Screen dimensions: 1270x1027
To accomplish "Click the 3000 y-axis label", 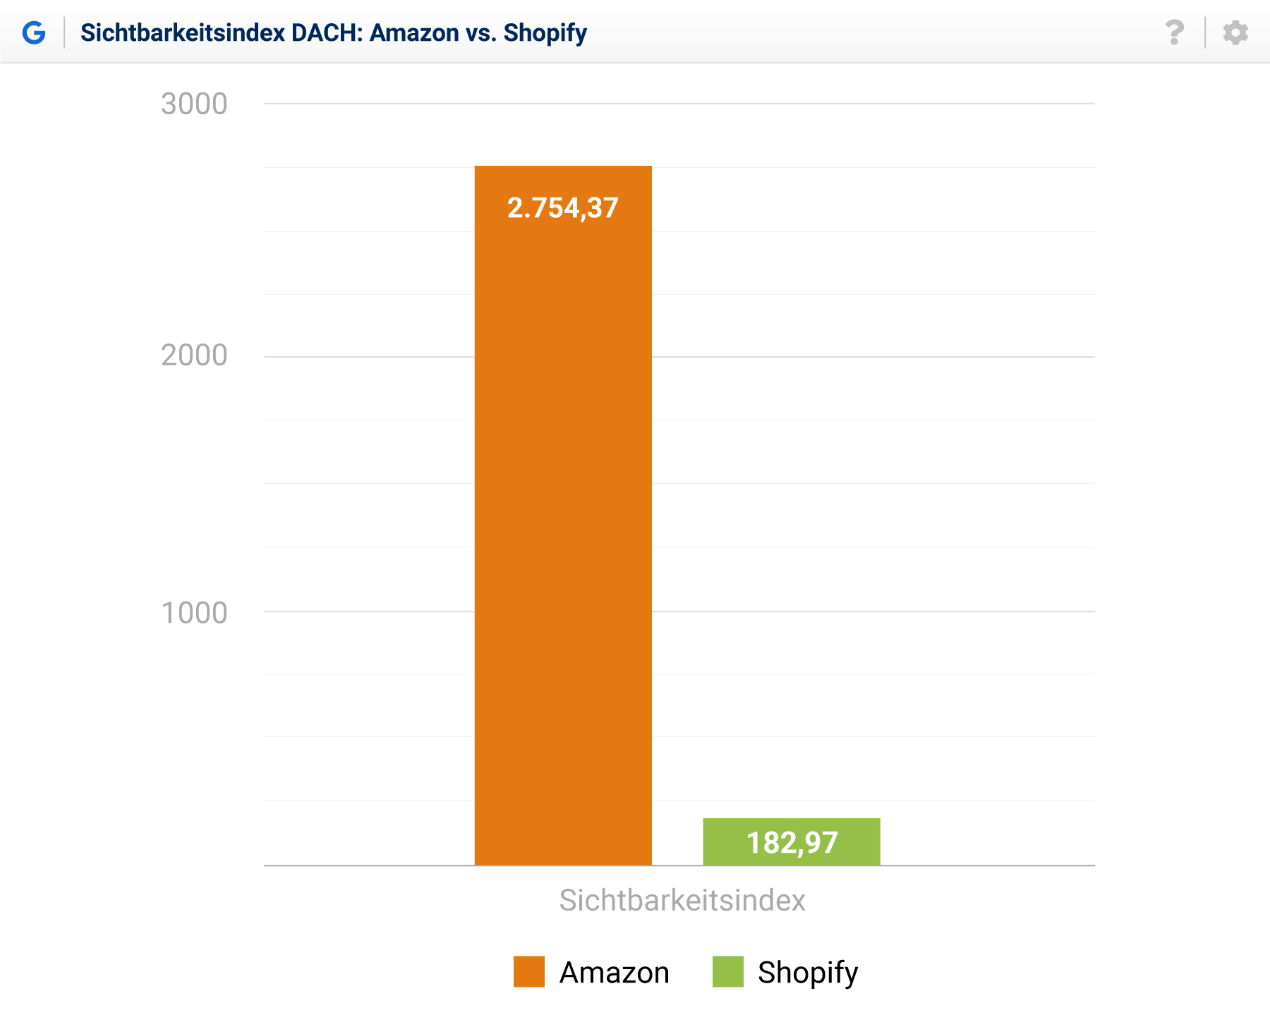I will pyautogui.click(x=194, y=104).
